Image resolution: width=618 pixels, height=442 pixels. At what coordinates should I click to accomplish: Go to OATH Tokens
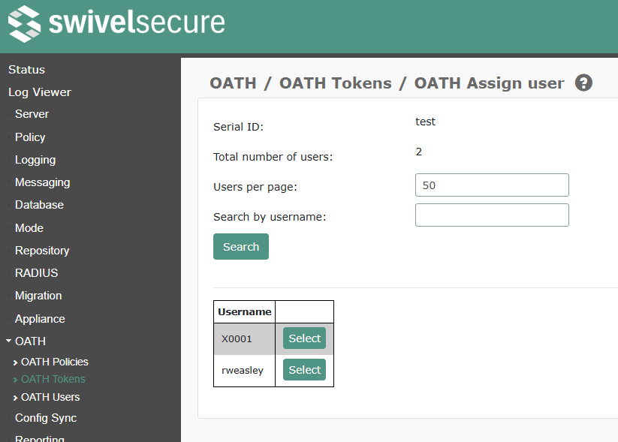[53, 380]
